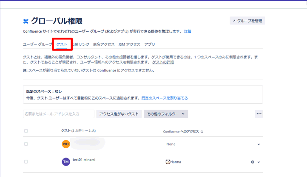The image size is (307, 177).
Task: Remove Hanna space access with the X icon
Action: point(252,162)
